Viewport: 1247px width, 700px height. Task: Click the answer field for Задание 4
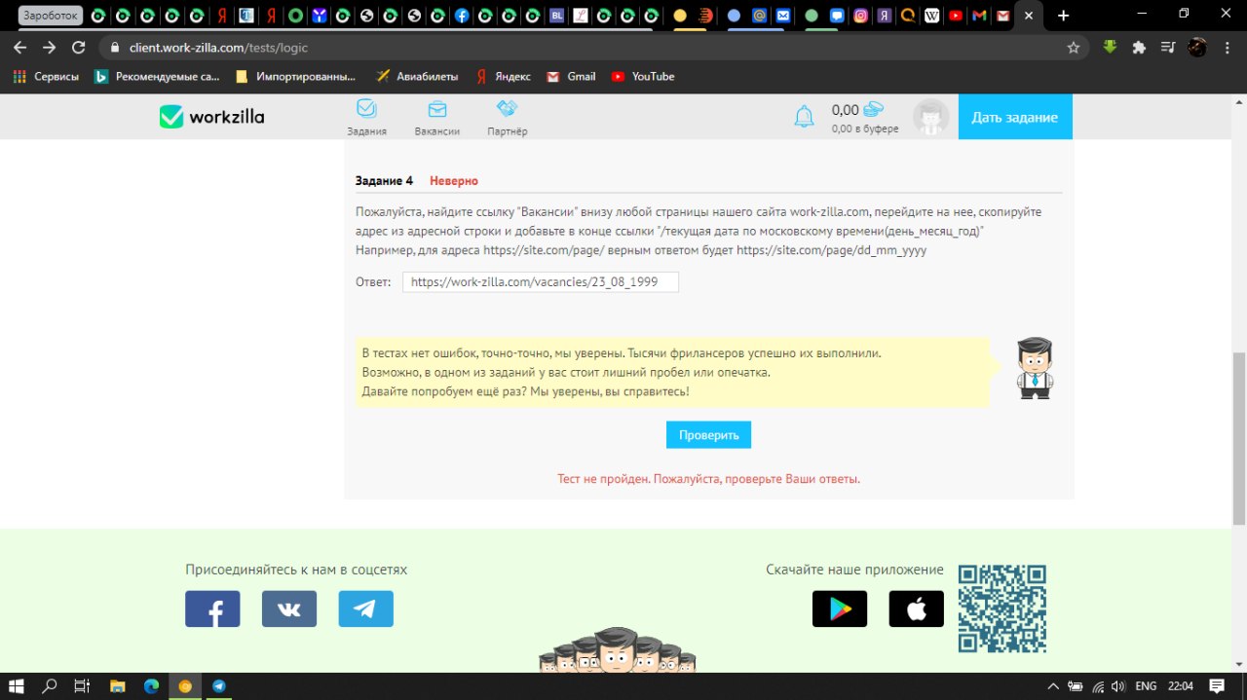tap(541, 282)
